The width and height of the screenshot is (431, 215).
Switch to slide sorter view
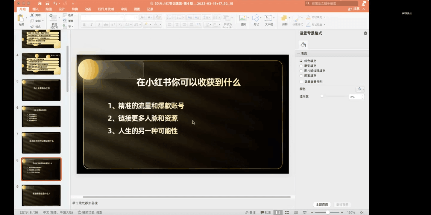287,212
